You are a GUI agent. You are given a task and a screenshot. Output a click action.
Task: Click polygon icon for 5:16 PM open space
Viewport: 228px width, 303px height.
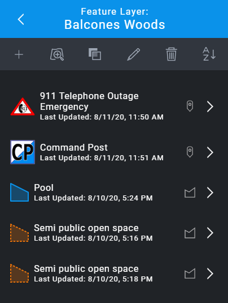pos(190,233)
